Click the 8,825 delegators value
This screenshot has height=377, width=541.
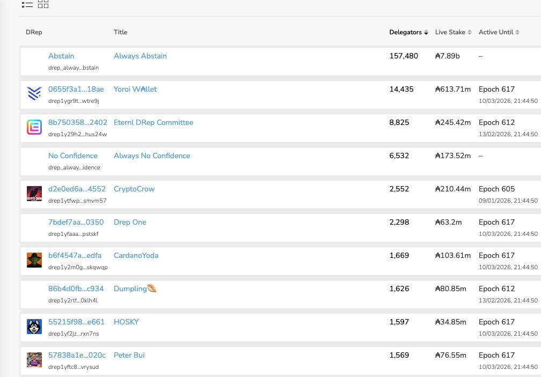pyautogui.click(x=399, y=122)
